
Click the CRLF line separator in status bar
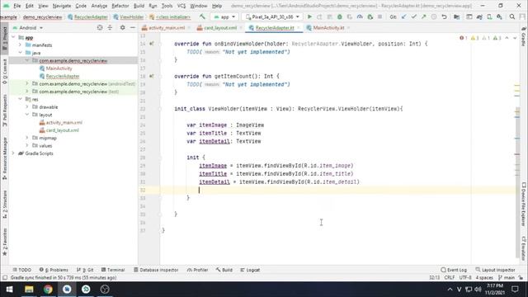pos(449,277)
